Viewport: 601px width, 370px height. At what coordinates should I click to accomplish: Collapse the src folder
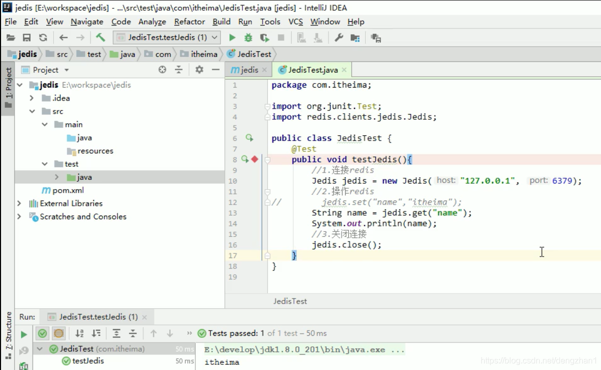pos(32,111)
